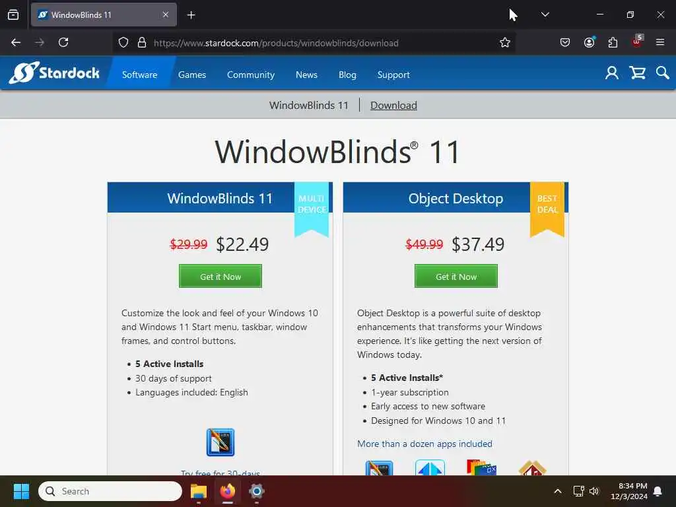The width and height of the screenshot is (676, 507).
Task: Click the WindowBlinds 11 sub-navigation link
Action: [309, 105]
